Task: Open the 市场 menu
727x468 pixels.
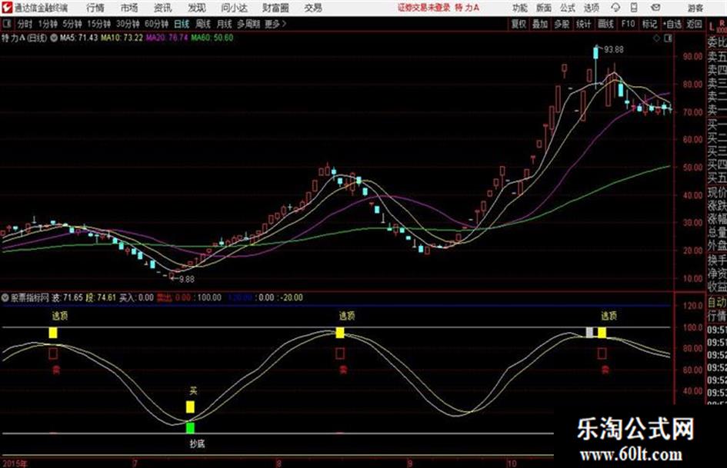Action: (129, 8)
